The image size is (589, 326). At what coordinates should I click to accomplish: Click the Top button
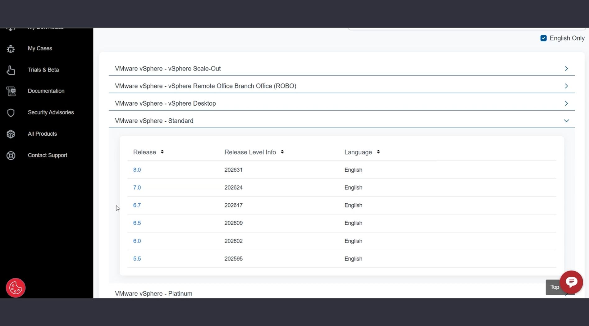554,287
